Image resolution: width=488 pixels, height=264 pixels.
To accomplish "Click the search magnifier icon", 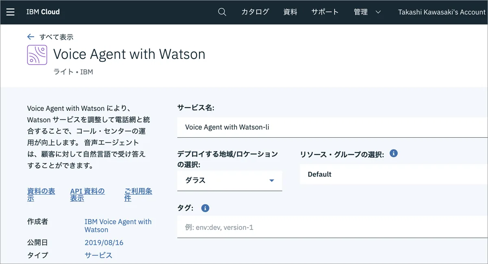I will point(222,12).
